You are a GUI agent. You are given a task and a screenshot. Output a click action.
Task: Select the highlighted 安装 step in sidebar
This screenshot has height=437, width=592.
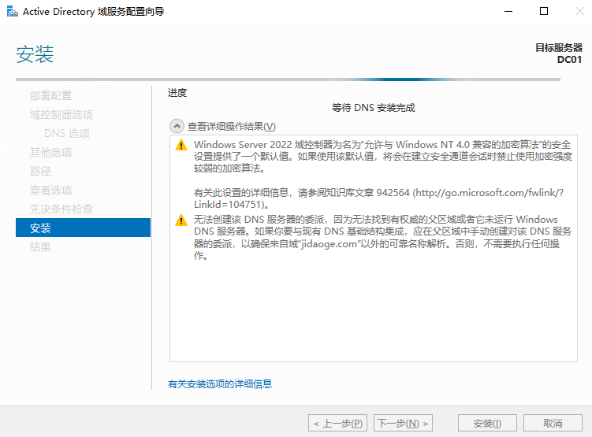click(x=83, y=228)
